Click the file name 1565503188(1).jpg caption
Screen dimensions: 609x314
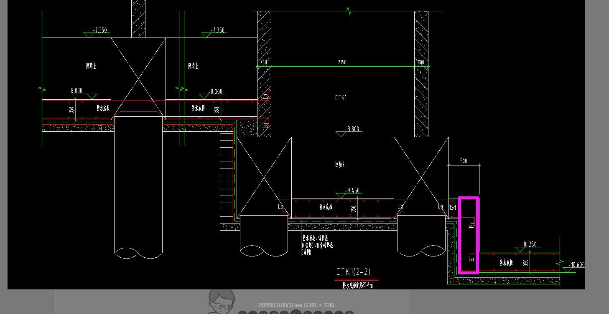tap(296, 305)
